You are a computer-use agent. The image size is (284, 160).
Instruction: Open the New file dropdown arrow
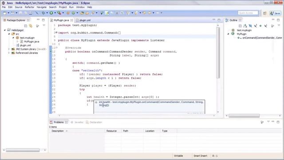pos(8,13)
